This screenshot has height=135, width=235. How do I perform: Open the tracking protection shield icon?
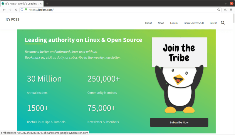pos(22,10)
